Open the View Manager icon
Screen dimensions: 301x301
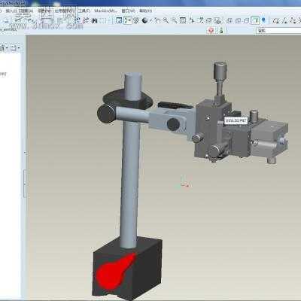point(217,20)
